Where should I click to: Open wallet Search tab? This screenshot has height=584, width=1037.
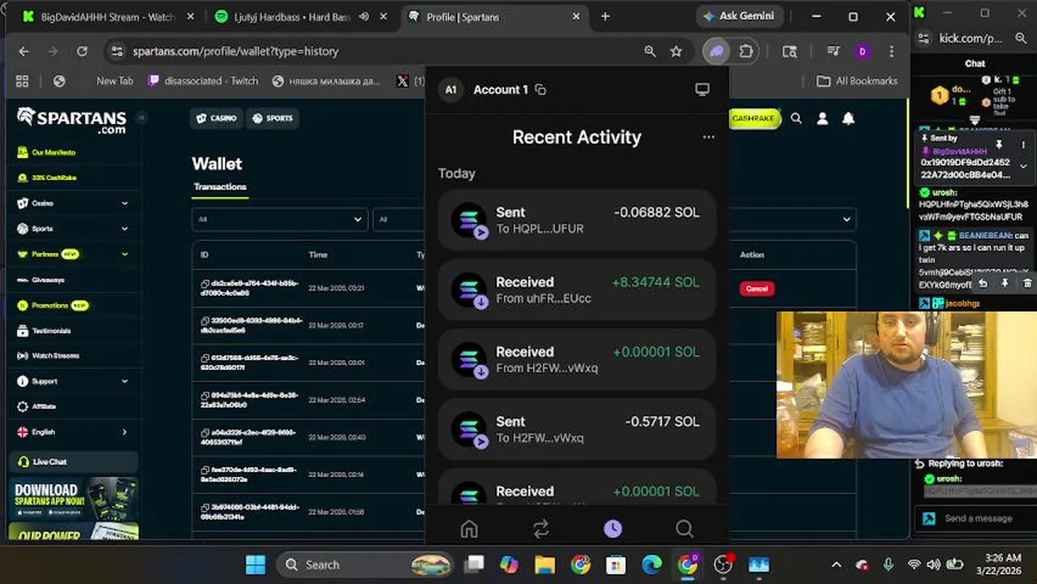(x=685, y=529)
